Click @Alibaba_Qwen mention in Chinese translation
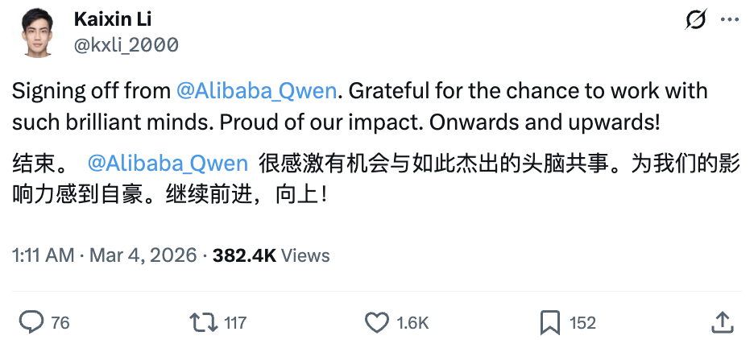Viewport: 754px width, 340px height. click(167, 164)
